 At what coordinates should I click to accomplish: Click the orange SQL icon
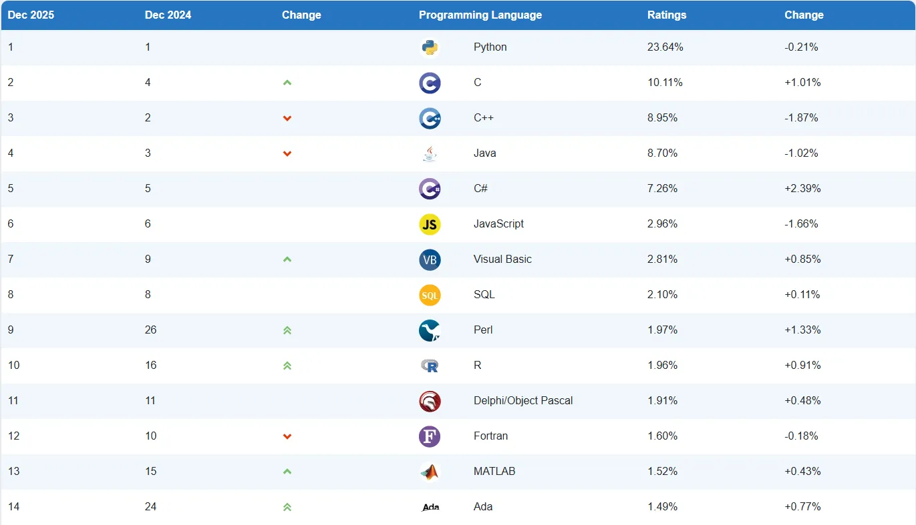coord(430,295)
